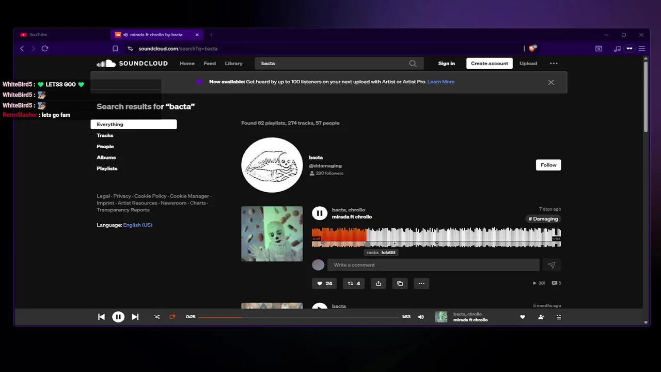Click Create account button

point(490,64)
